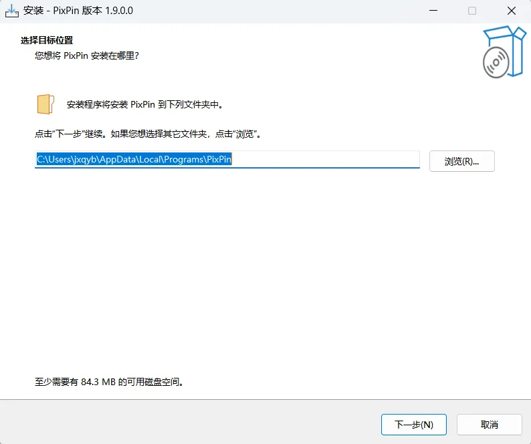Viewport: 531px width, 444px height.
Task: Click the installation path input field
Action: coord(227,160)
